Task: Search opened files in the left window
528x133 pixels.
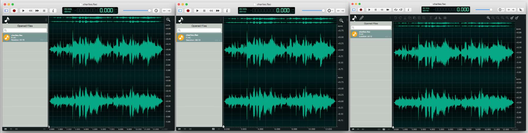Action: coord(25,30)
